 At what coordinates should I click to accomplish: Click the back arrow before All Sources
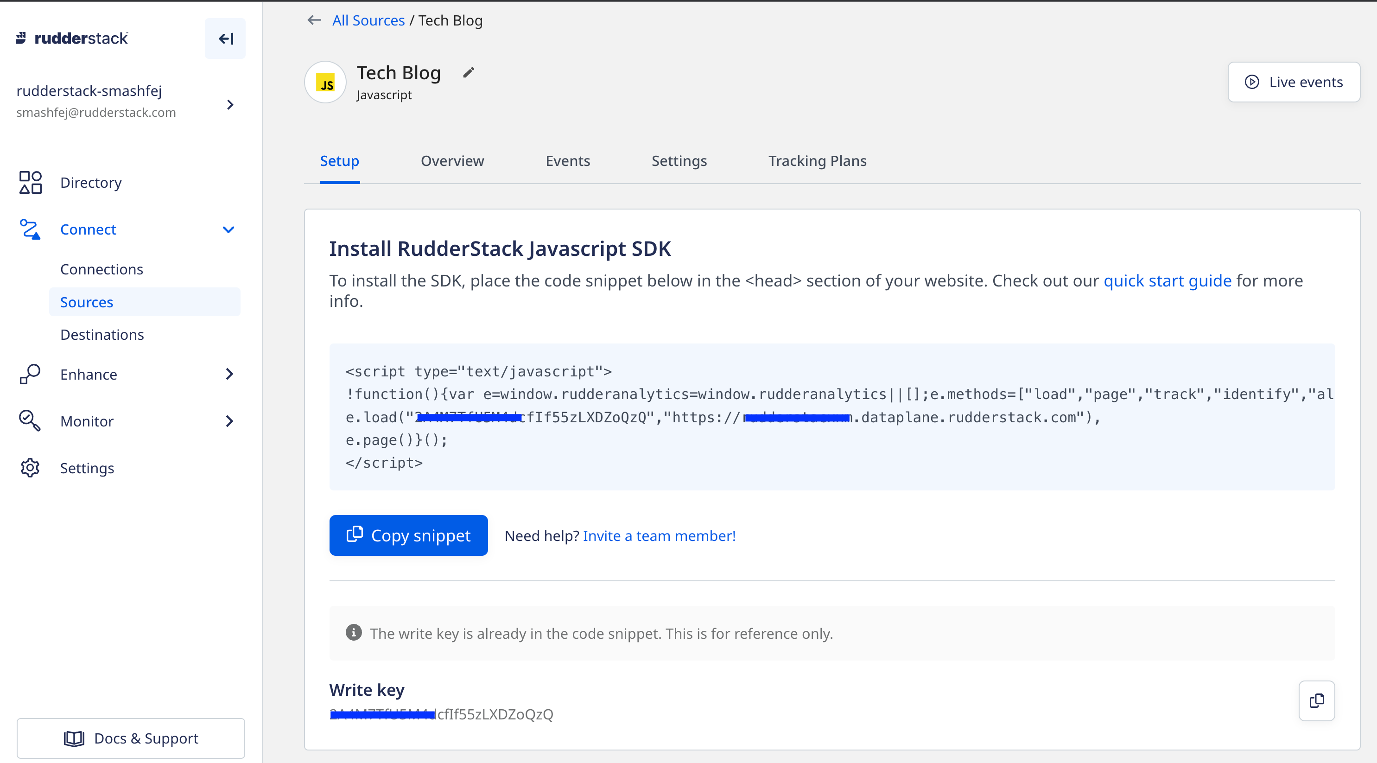point(314,20)
